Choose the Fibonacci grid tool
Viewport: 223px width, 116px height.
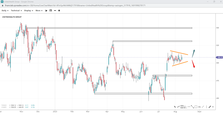[x=182, y=107]
